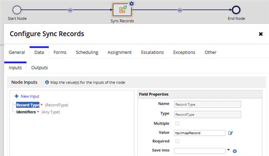The image size is (269, 156).
Task: Click the info icon beside Node Inputs
Action: (x=47, y=82)
